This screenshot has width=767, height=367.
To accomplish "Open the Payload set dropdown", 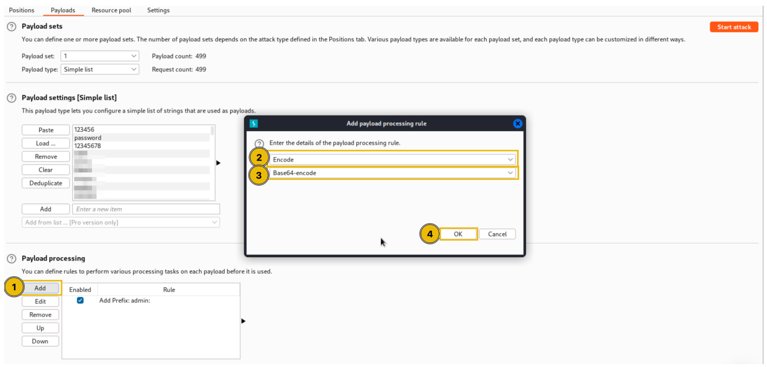I will [100, 56].
